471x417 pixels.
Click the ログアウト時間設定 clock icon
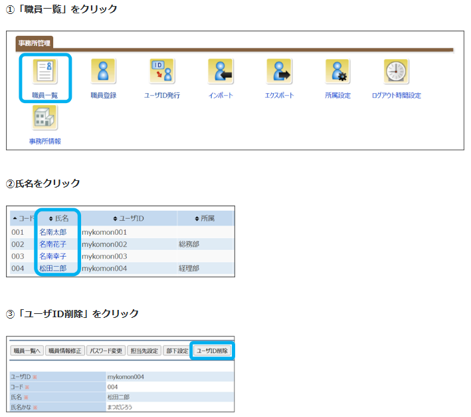(x=396, y=72)
